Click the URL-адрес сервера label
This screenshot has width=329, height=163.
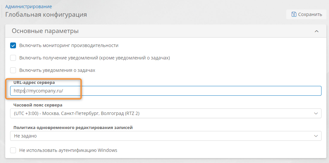(34, 82)
